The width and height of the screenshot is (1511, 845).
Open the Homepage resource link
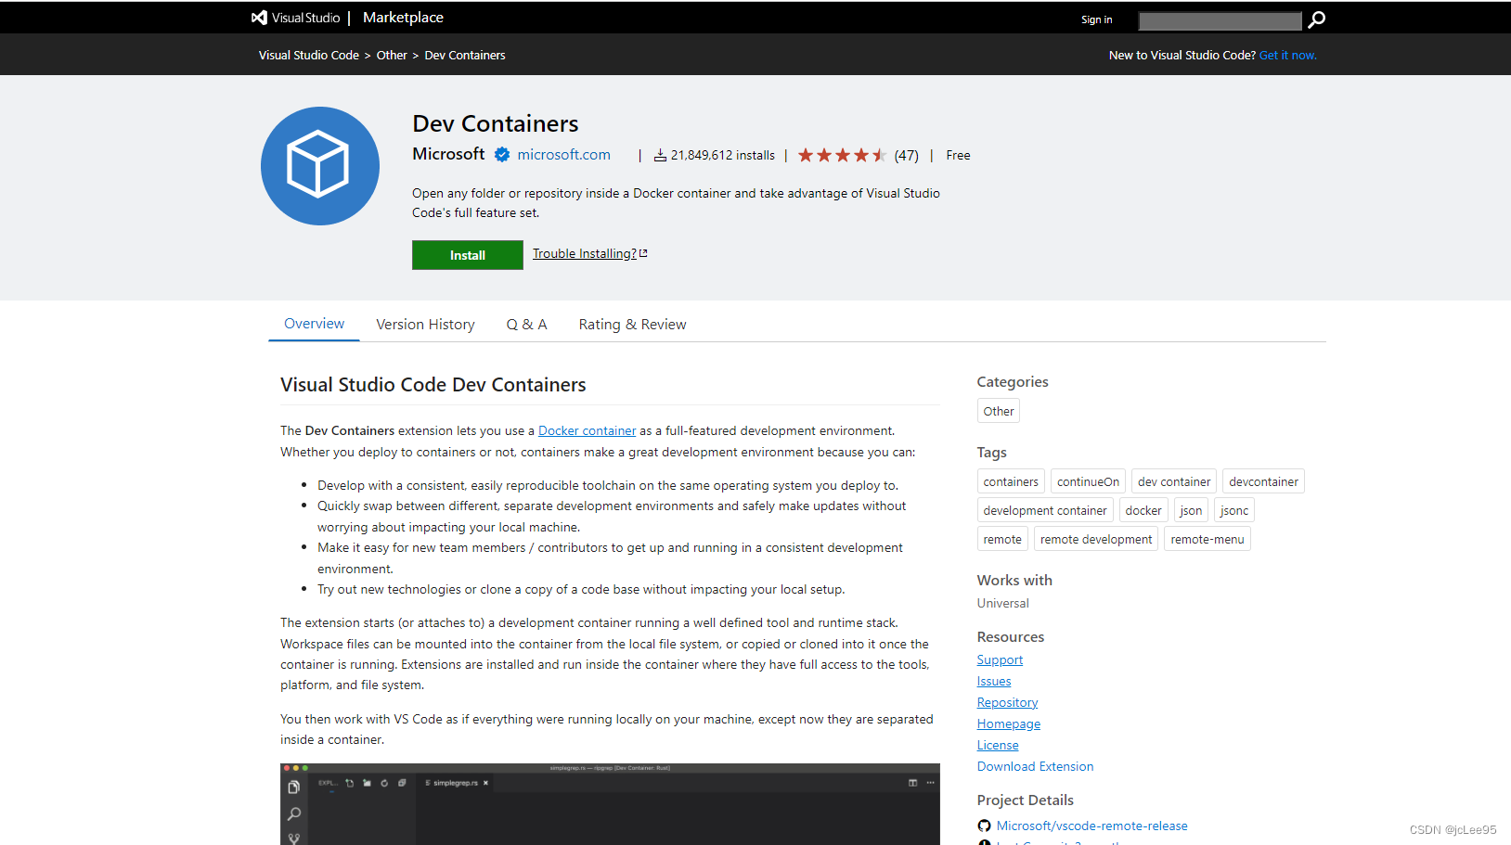pyautogui.click(x=1009, y=723)
